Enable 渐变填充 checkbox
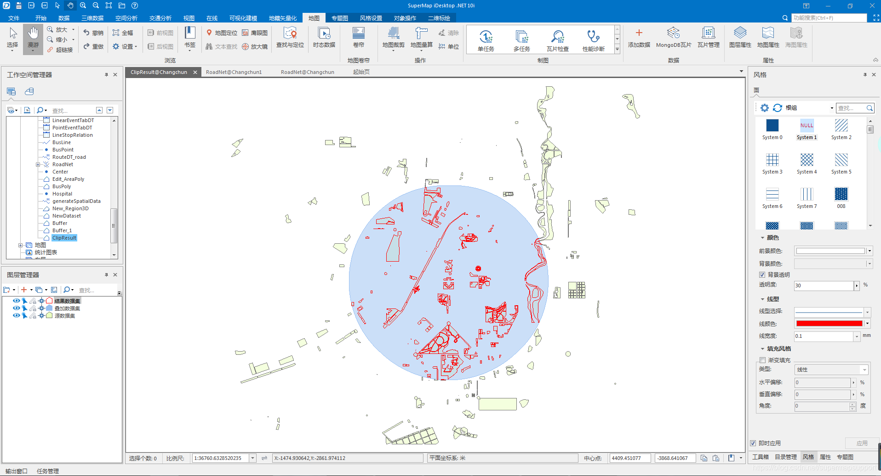This screenshot has height=476, width=881. click(x=762, y=360)
